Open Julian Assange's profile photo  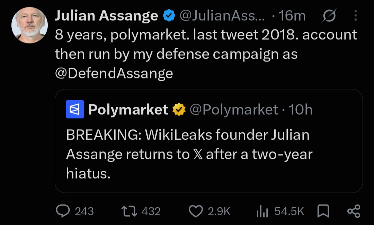click(x=29, y=25)
